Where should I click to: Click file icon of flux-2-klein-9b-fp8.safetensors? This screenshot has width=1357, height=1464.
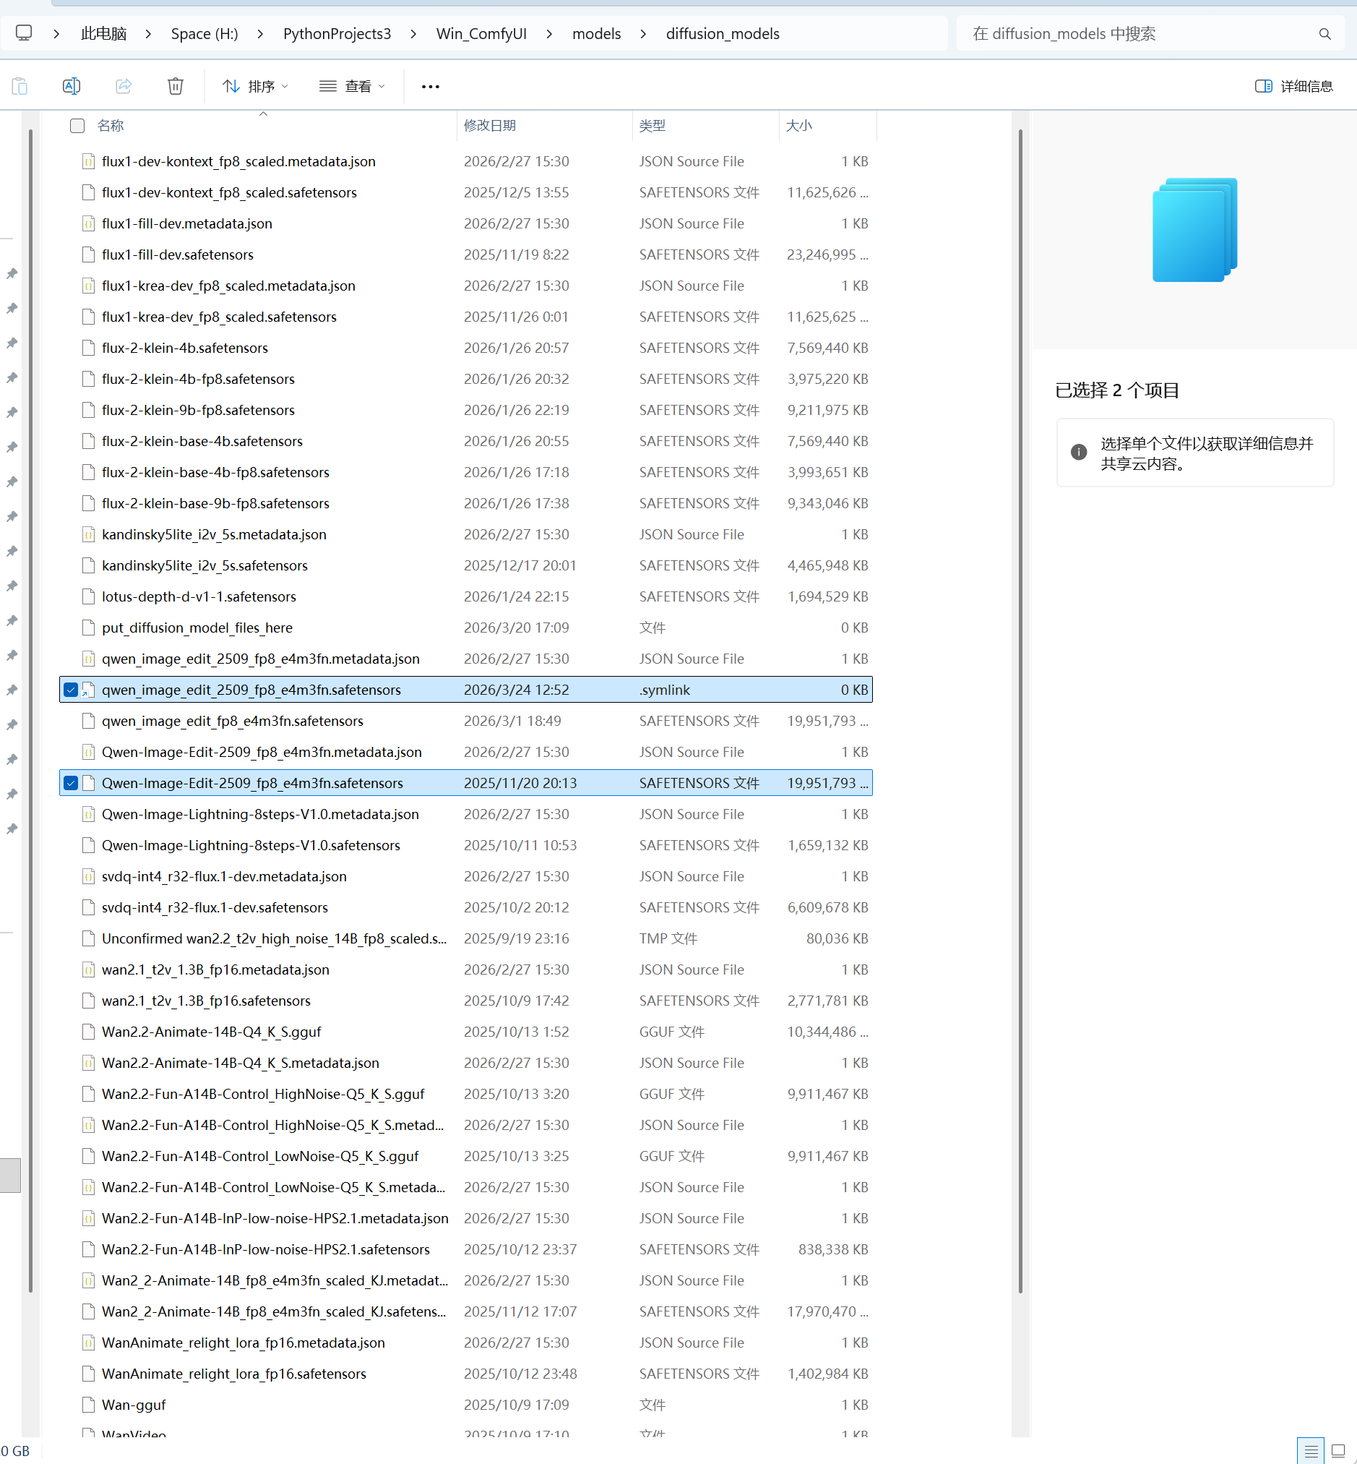pyautogui.click(x=88, y=410)
